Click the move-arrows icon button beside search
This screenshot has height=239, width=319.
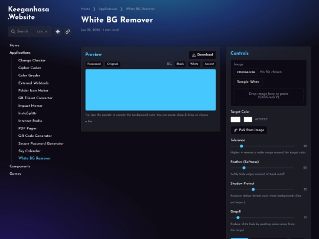pyautogui.click(x=58, y=31)
